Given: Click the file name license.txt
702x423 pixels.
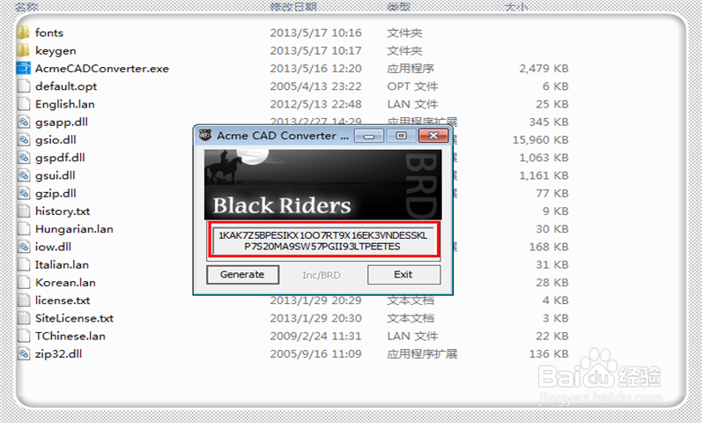Looking at the screenshot, I should (x=63, y=301).
